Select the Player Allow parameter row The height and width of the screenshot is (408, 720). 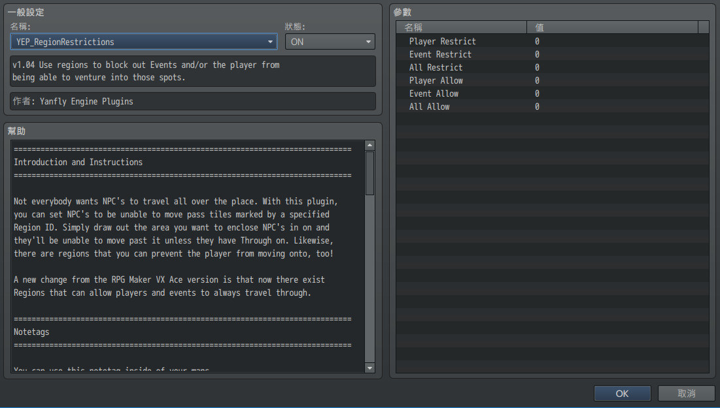(x=436, y=80)
